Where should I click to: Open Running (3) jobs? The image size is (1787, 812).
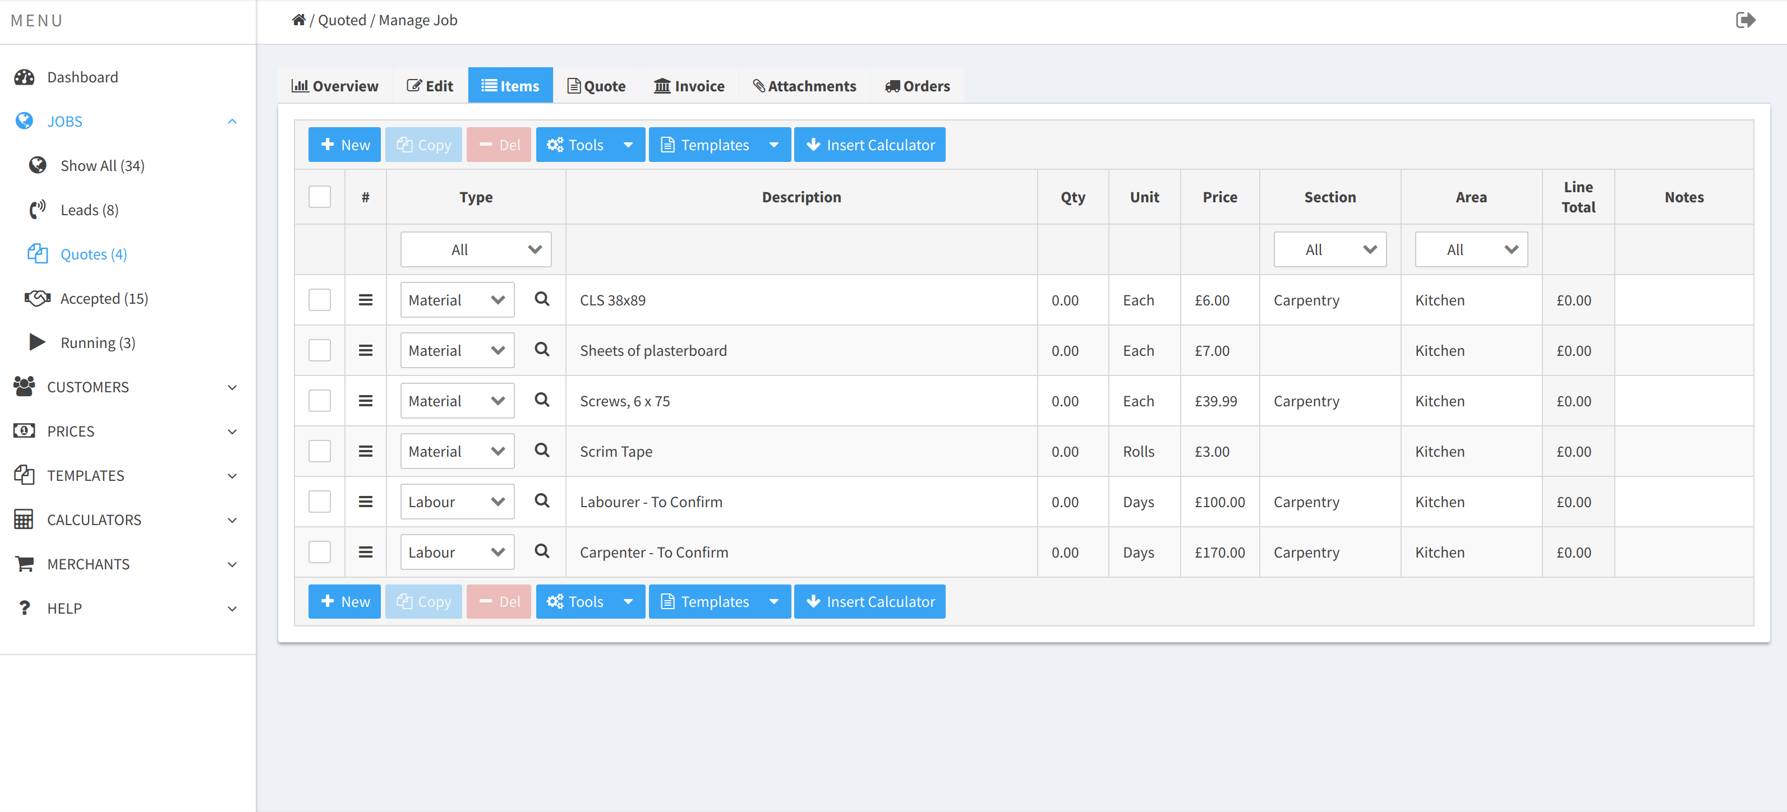pos(98,343)
